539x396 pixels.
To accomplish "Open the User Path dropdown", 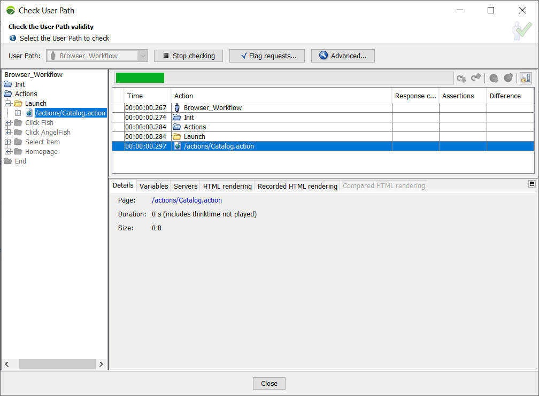I will coord(143,56).
